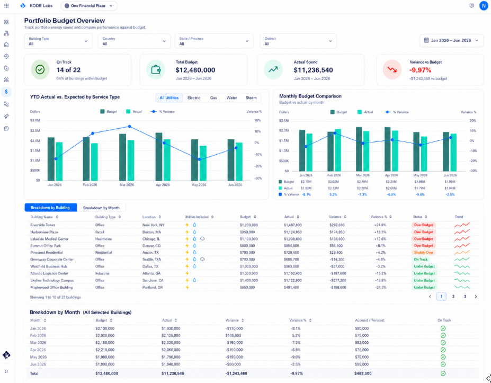Click the current page 1 button
491x383 pixels.
(x=441, y=296)
